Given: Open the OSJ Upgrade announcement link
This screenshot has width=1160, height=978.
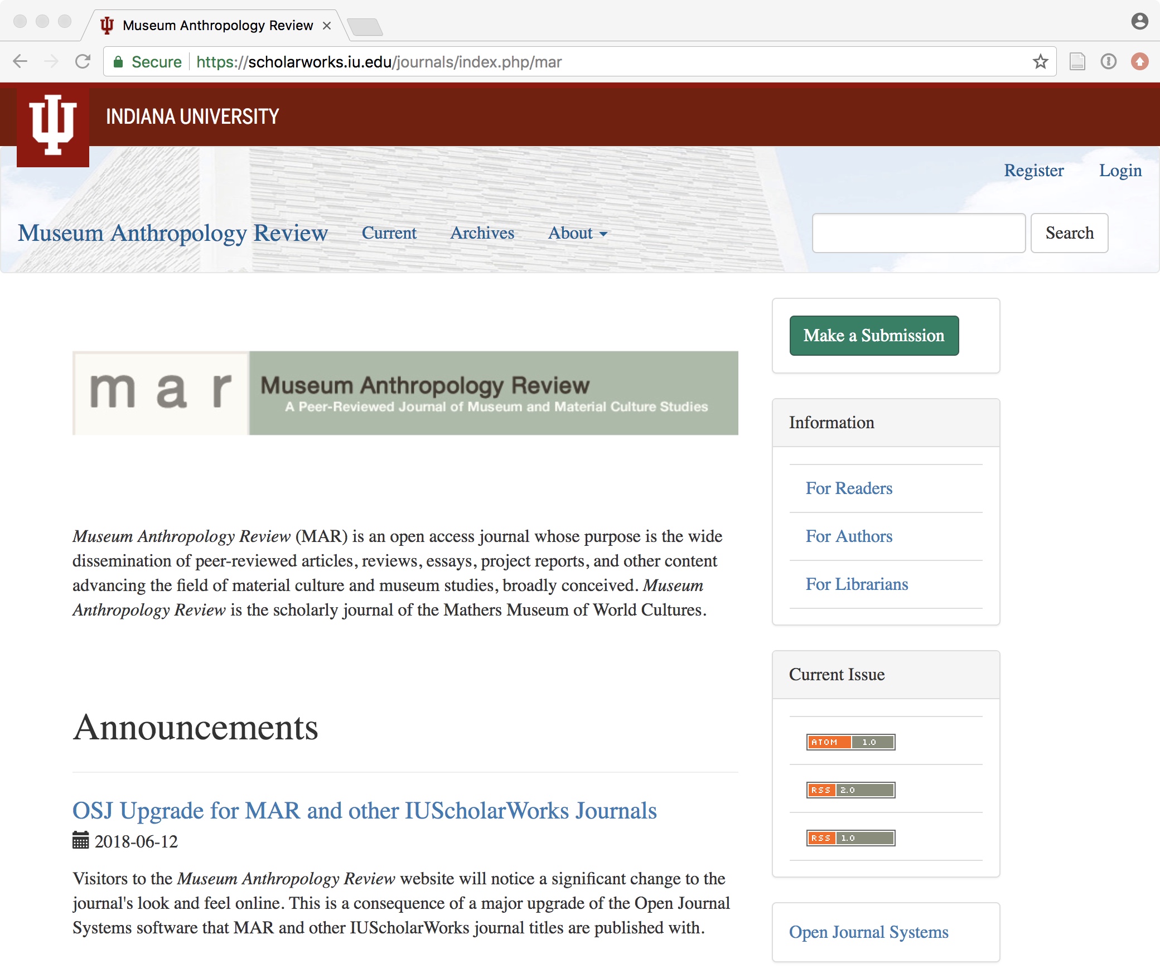Looking at the screenshot, I should [364, 811].
